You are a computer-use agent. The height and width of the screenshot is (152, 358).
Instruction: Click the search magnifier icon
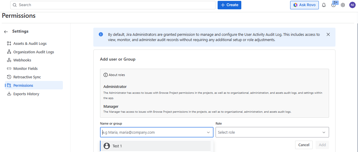pos(15,5)
